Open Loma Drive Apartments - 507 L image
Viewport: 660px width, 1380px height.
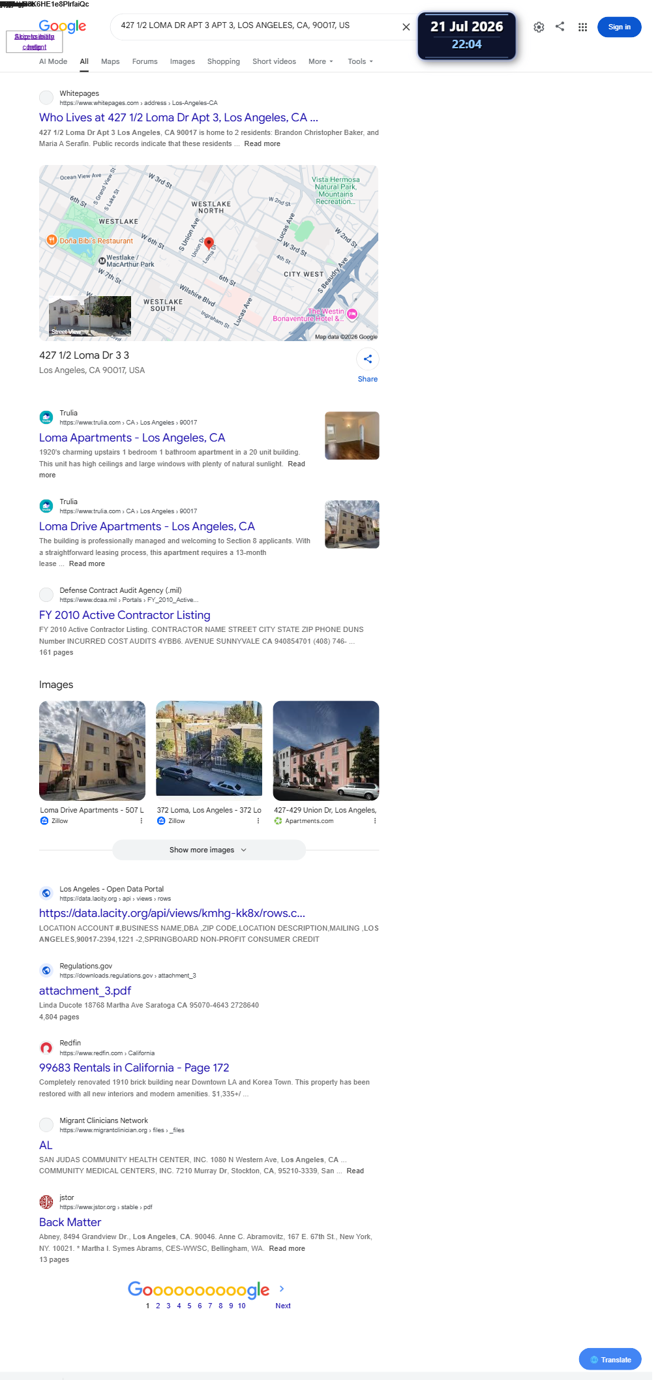(93, 751)
